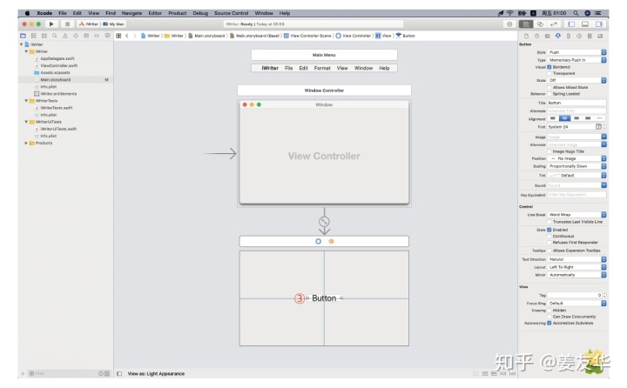Open the Style Push dropdown
Image resolution: width=627 pixels, height=388 pixels.
577,52
